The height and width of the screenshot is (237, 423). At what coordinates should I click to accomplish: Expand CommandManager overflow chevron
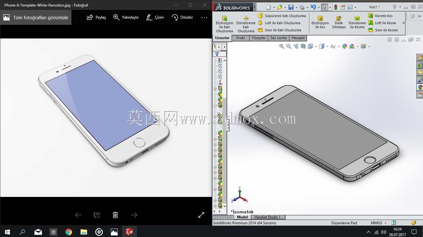click(403, 23)
